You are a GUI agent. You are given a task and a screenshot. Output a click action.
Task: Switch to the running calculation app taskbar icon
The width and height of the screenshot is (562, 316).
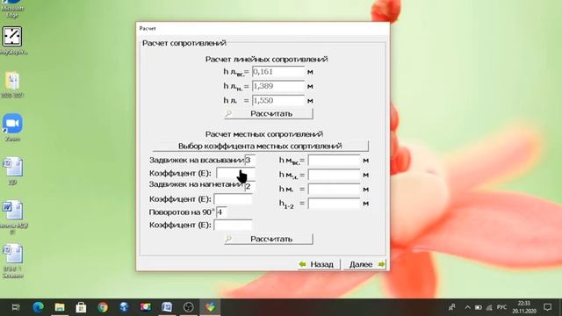tap(211, 307)
